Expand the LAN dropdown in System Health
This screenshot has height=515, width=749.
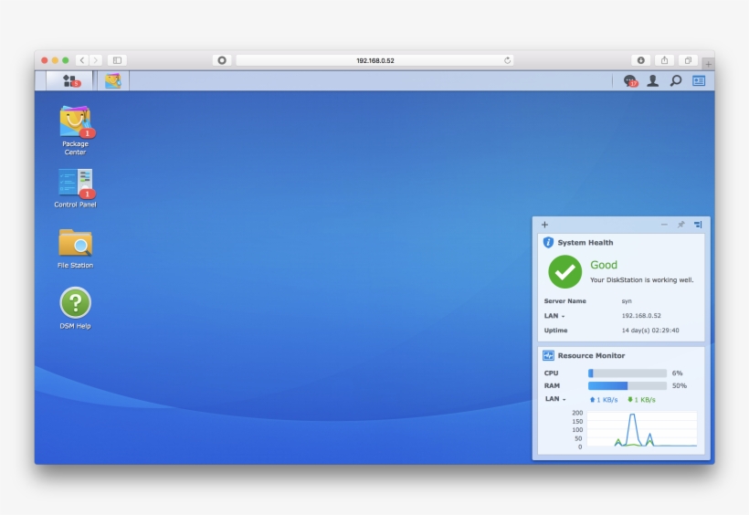(x=554, y=316)
